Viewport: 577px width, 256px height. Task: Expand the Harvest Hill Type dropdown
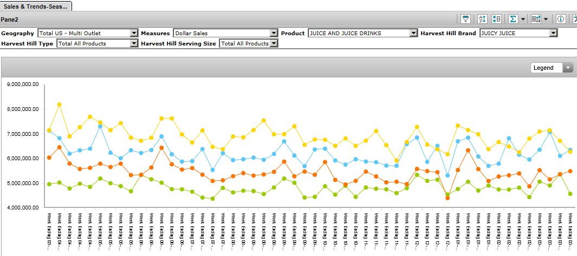tap(134, 44)
